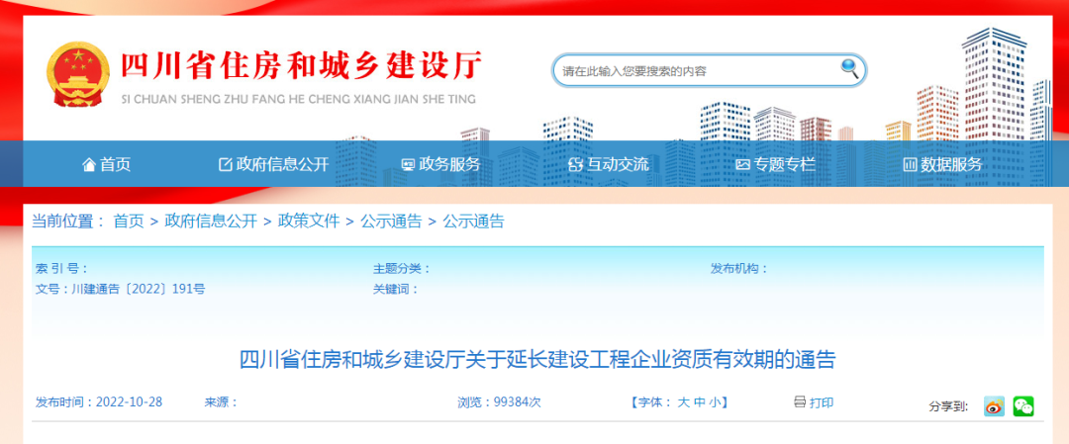1069x444 pixels.
Task: Share article to WeChat
Action: [1023, 405]
